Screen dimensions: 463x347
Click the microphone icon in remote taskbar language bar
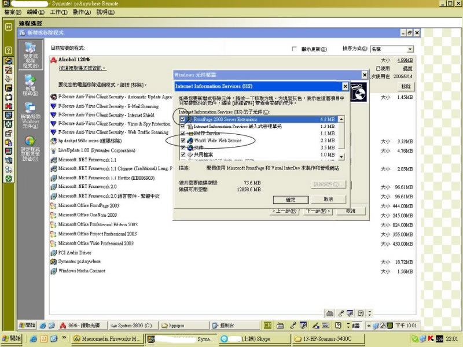tap(293, 326)
